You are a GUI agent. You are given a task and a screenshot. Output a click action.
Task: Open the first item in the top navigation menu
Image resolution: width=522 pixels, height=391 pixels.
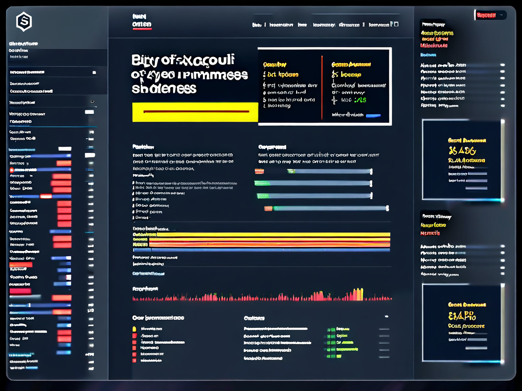tap(258, 24)
